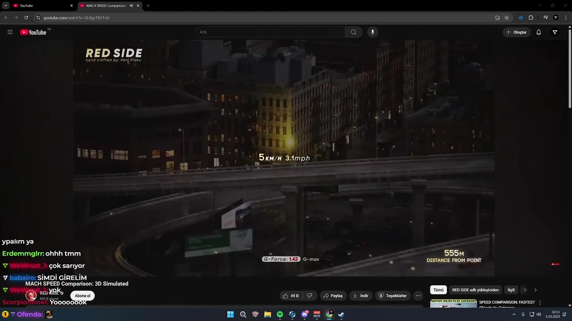Image resolution: width=572 pixels, height=321 pixels.
Task: Open Spotify from taskbar
Action: click(x=280, y=314)
